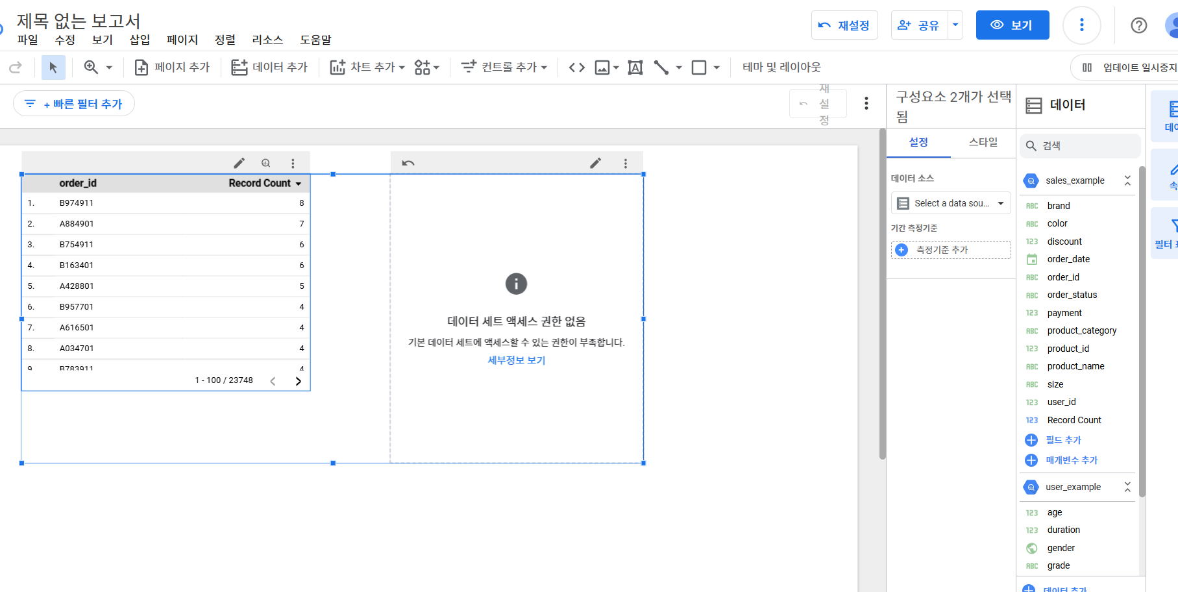The image size is (1178, 592).
Task: Open the table chart's three-dot menu
Action: (293, 164)
